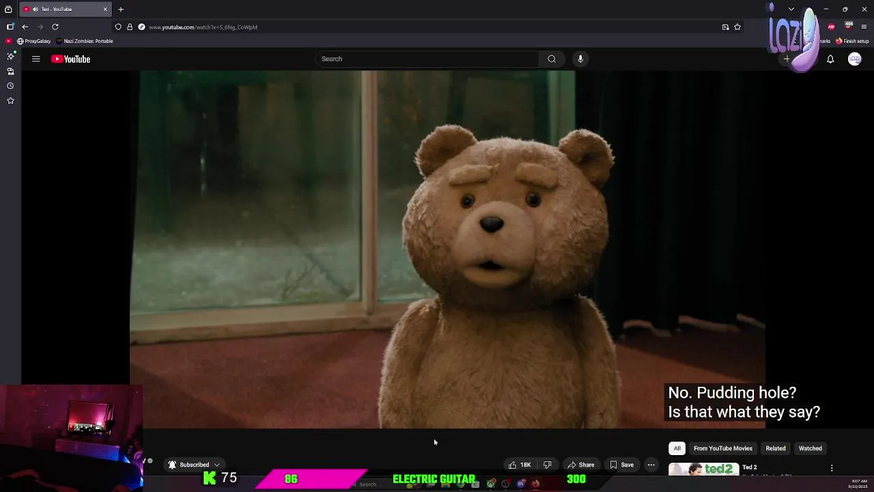Click Finish setup bookmark button

click(852, 41)
